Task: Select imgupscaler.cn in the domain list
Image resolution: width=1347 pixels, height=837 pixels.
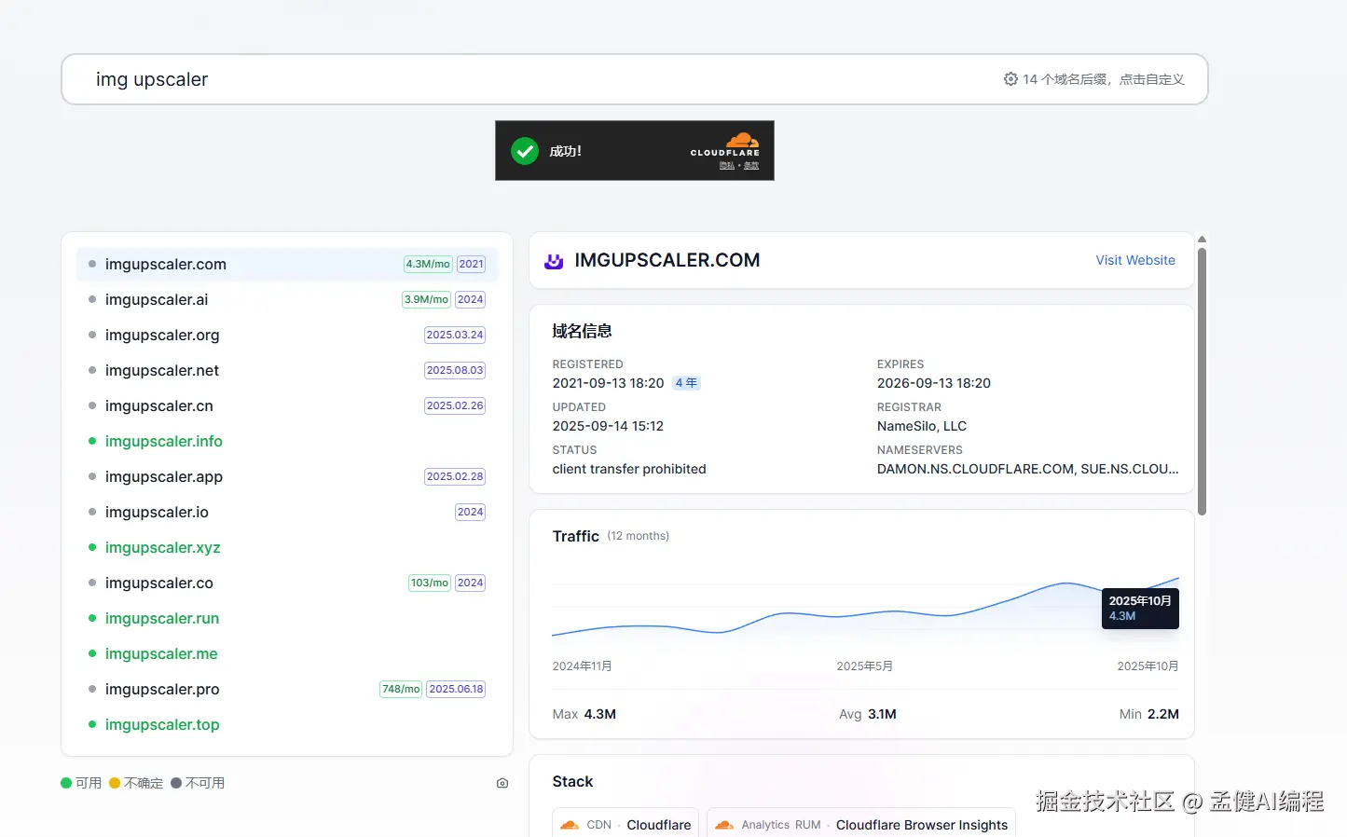Action: tap(287, 405)
